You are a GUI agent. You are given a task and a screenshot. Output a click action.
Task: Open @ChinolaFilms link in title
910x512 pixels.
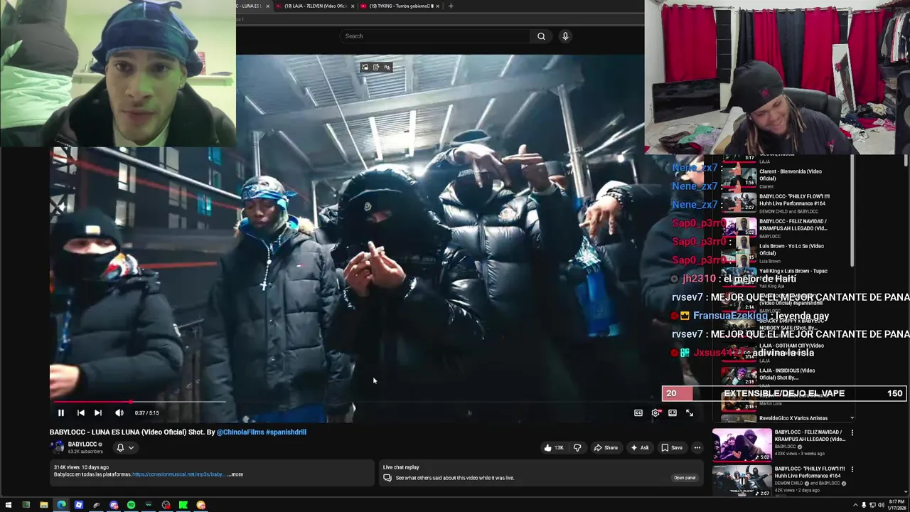(240, 432)
